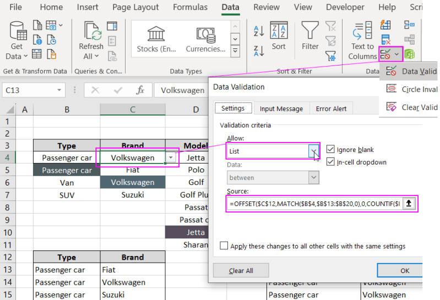Switch to the Input Message tab
The image size is (440, 300).
281,108
